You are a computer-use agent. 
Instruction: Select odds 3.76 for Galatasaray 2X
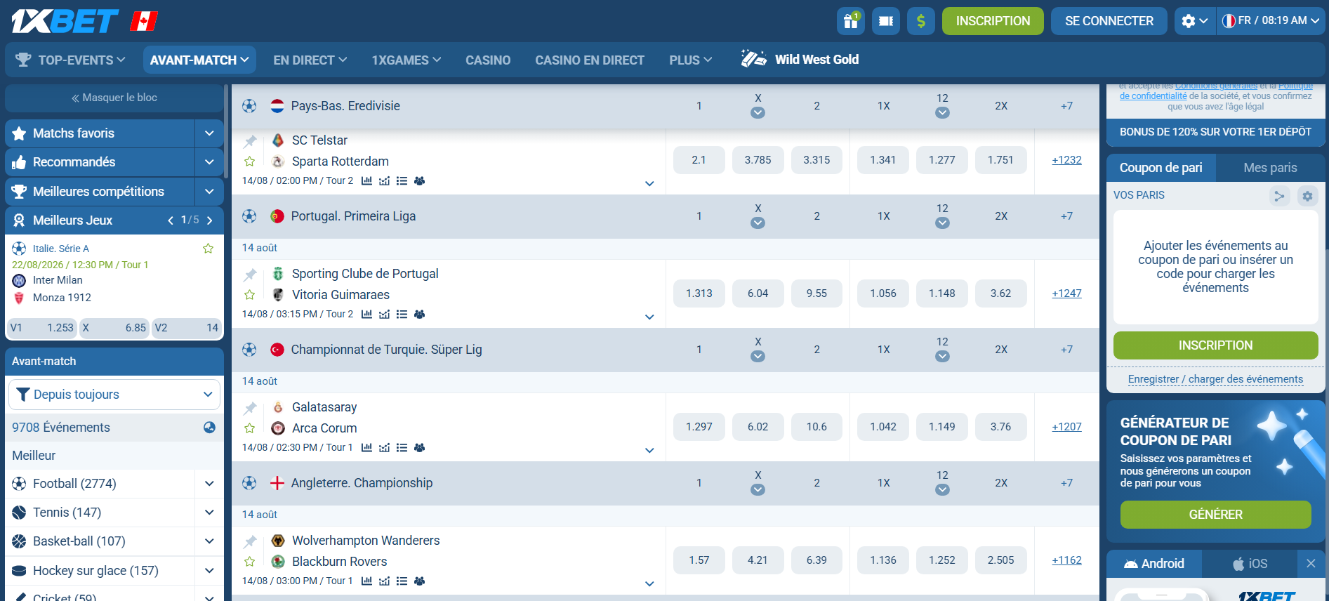(1000, 427)
